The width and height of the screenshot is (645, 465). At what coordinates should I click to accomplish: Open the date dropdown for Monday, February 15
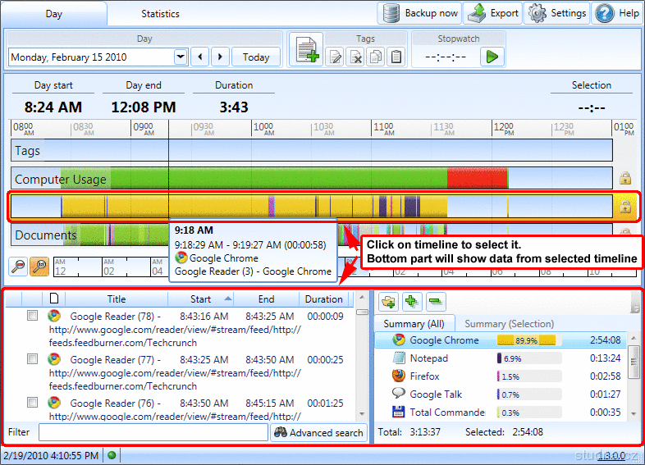181,57
